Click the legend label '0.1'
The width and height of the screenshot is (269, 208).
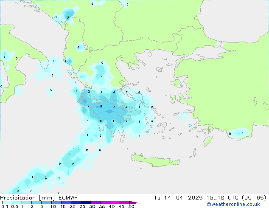click(x=5, y=206)
